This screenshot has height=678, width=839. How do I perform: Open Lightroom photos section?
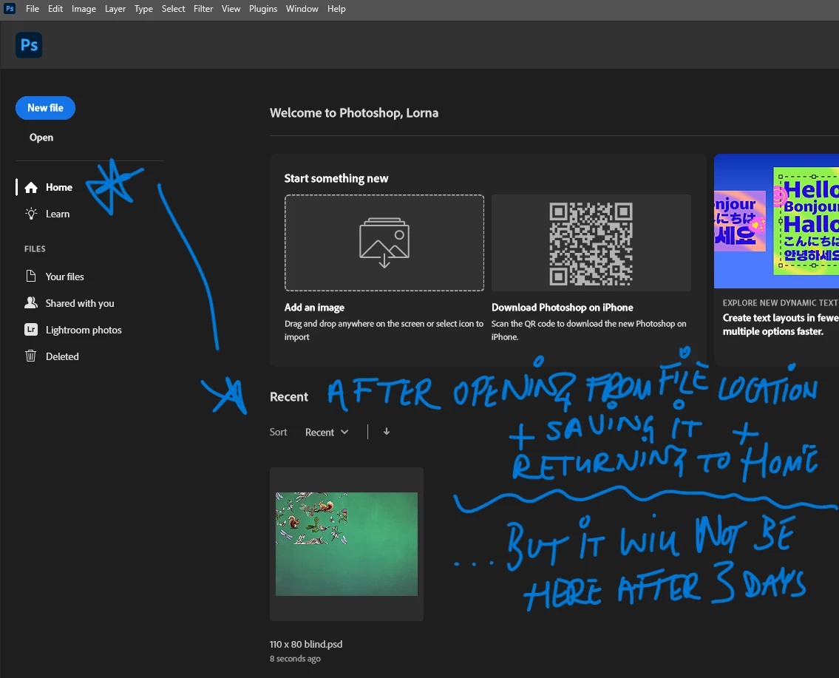click(x=84, y=330)
